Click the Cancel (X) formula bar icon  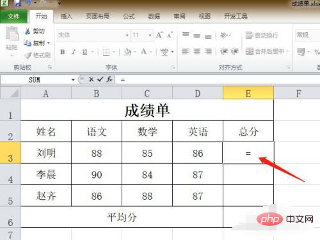coord(92,79)
